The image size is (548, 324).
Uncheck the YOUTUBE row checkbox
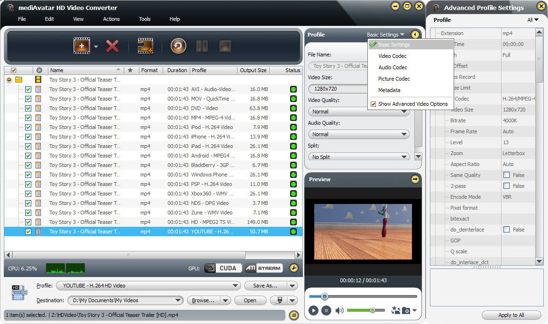pos(28,231)
